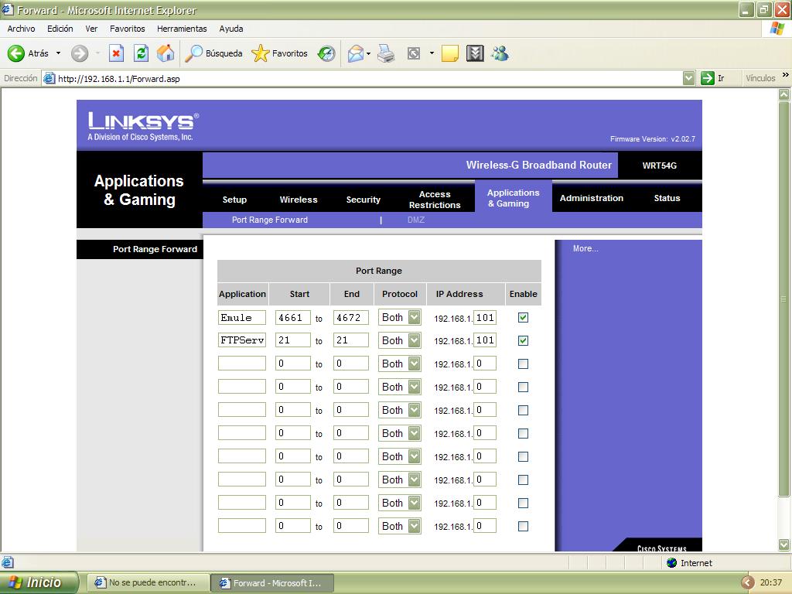
Task: Refresh the page with the green arrows icon
Action: point(141,53)
